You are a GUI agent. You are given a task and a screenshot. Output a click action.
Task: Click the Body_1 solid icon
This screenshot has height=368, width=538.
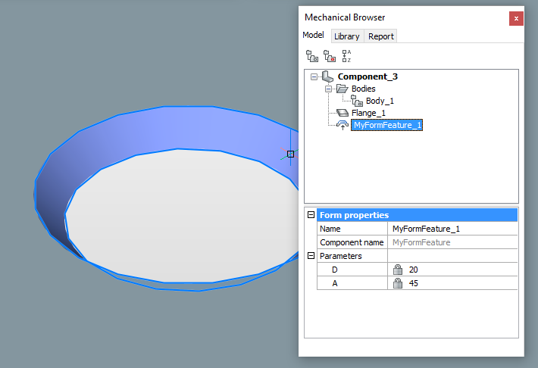click(x=357, y=101)
